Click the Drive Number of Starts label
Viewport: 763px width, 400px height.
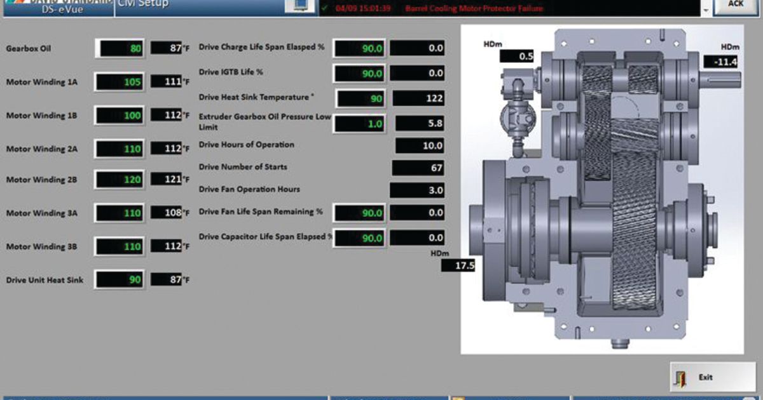243,167
